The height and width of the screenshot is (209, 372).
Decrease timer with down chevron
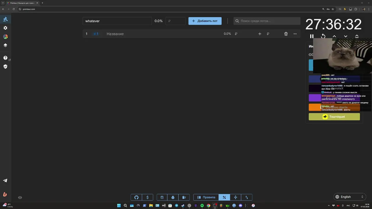click(346, 36)
